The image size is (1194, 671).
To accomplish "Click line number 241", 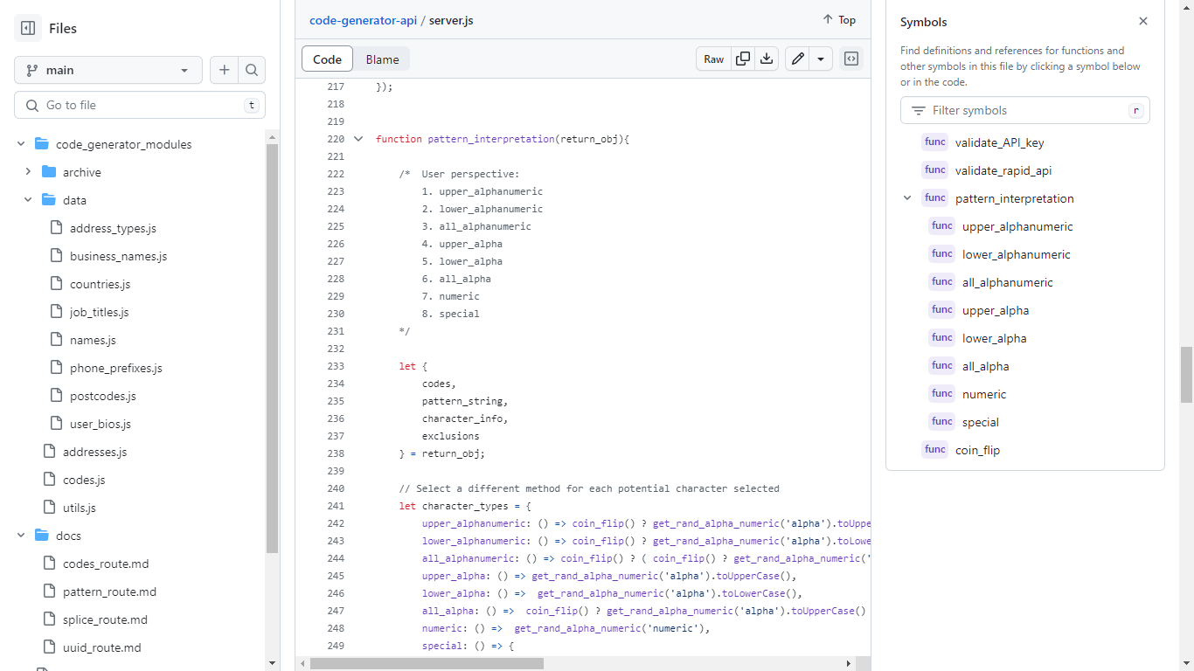I will pyautogui.click(x=336, y=506).
